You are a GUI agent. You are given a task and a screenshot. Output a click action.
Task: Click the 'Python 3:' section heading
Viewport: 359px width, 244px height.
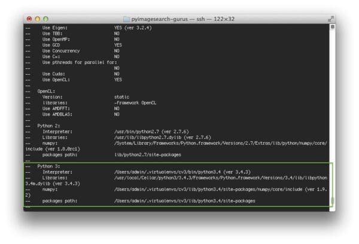(48, 166)
